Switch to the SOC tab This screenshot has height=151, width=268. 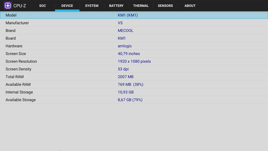(x=42, y=6)
